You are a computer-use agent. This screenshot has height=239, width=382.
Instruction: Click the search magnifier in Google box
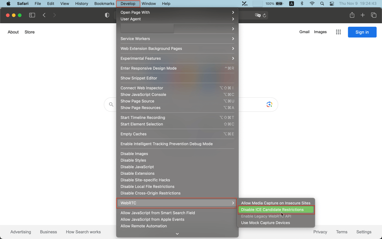click(111, 104)
